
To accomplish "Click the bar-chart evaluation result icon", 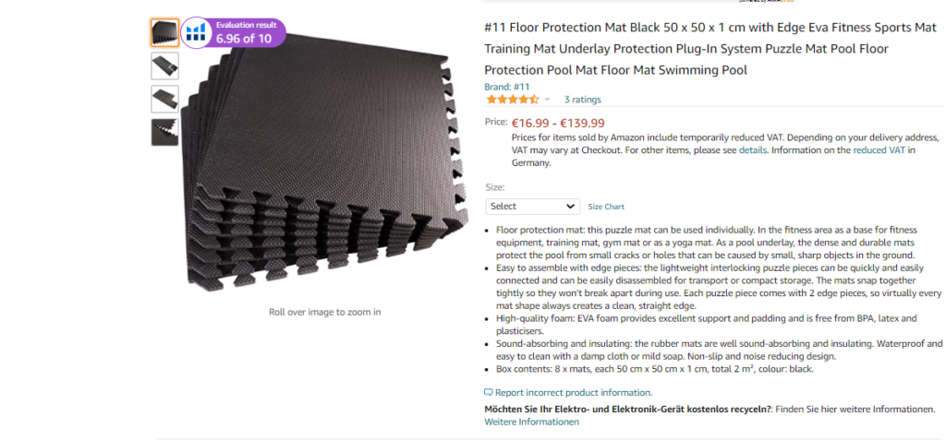I will [x=195, y=33].
